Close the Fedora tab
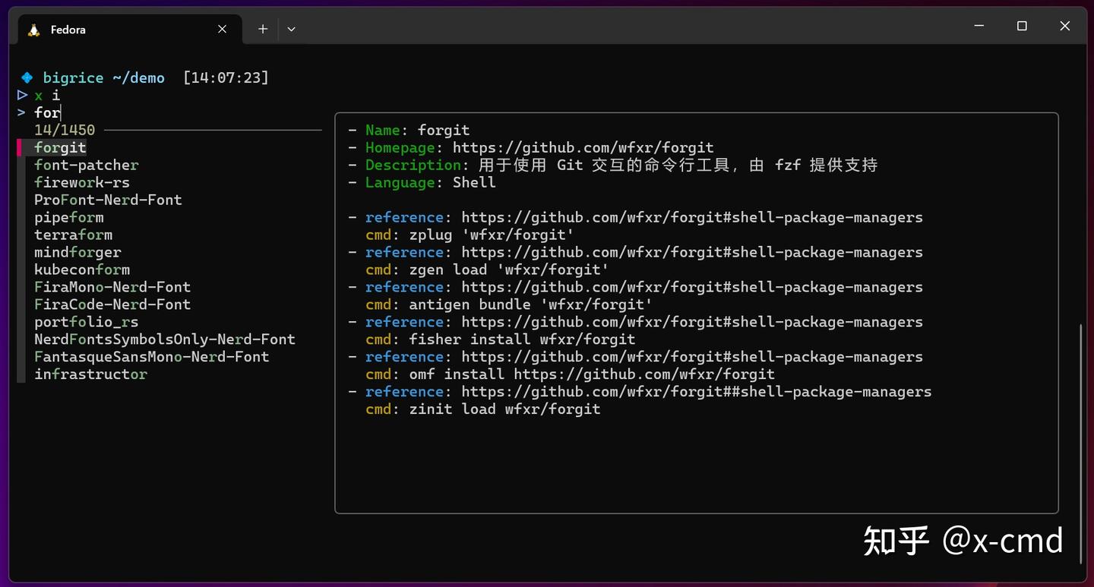This screenshot has width=1094, height=587. 222,29
